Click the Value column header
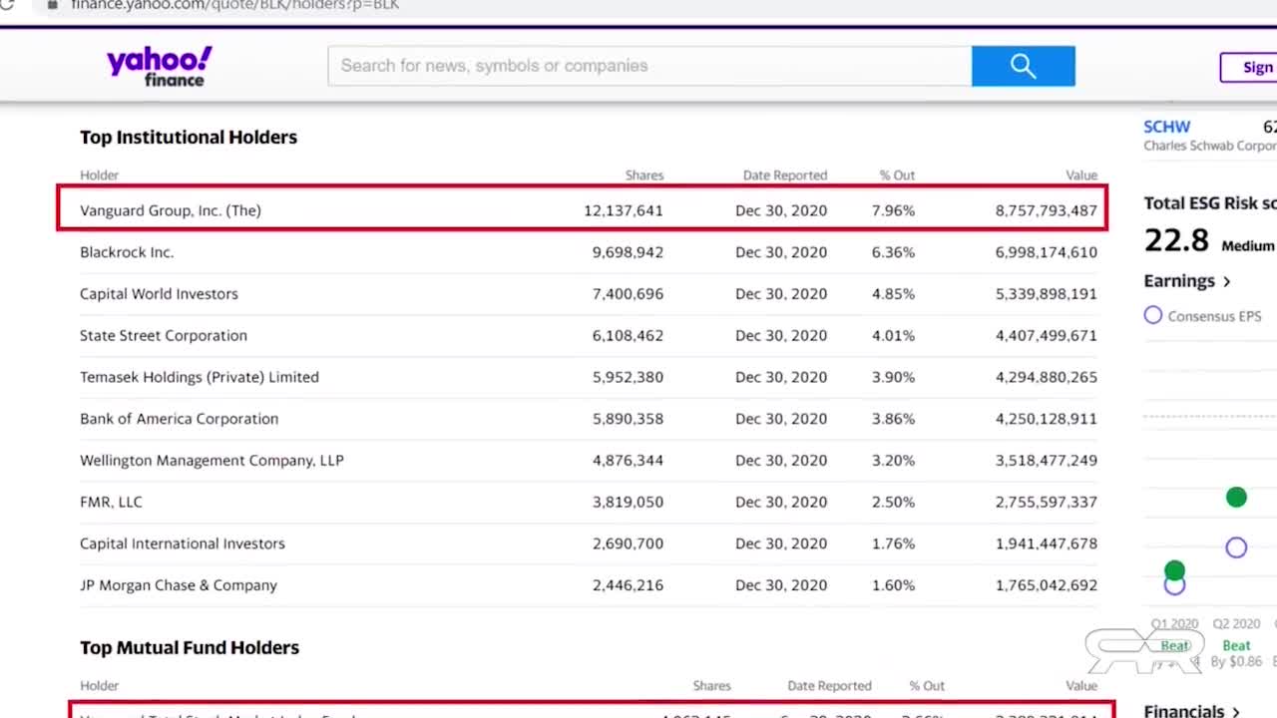Screen dimensions: 1277x718 click(x=1080, y=176)
